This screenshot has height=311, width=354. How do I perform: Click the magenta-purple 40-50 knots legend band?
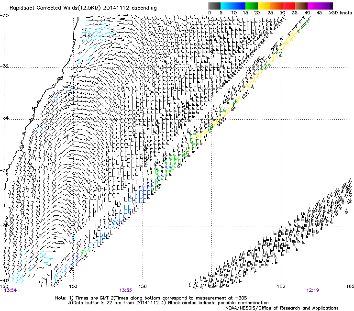pyautogui.click(x=320, y=6)
